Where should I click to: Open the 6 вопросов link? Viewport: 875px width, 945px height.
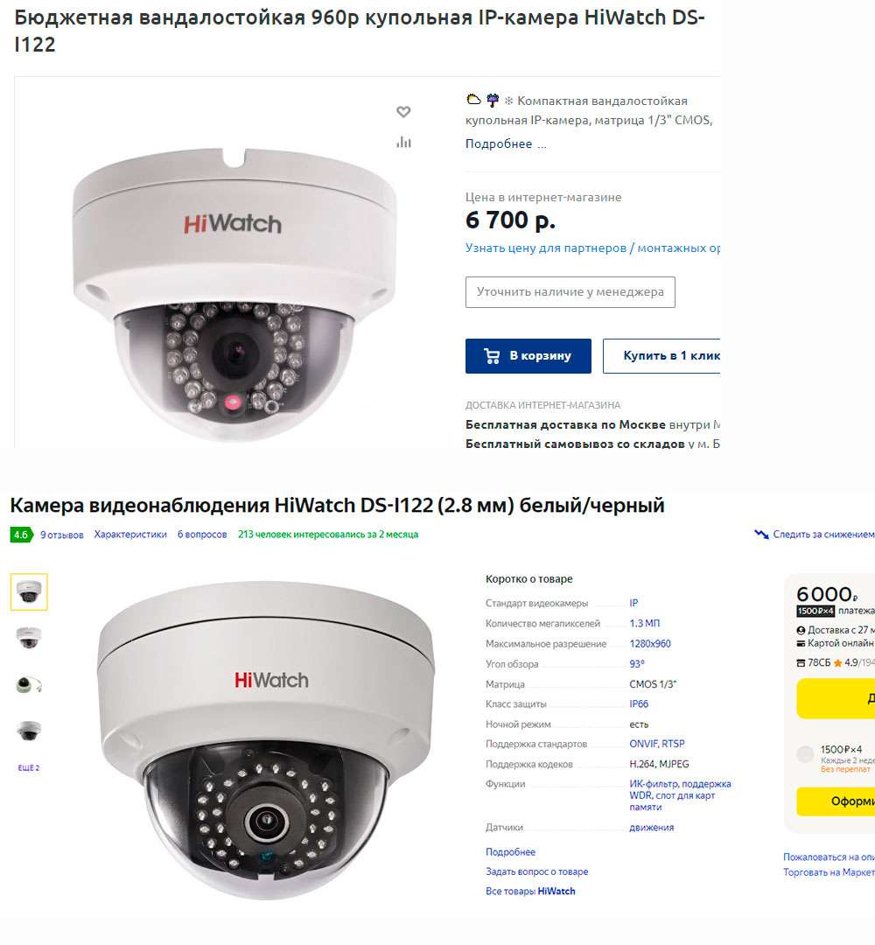(x=202, y=535)
